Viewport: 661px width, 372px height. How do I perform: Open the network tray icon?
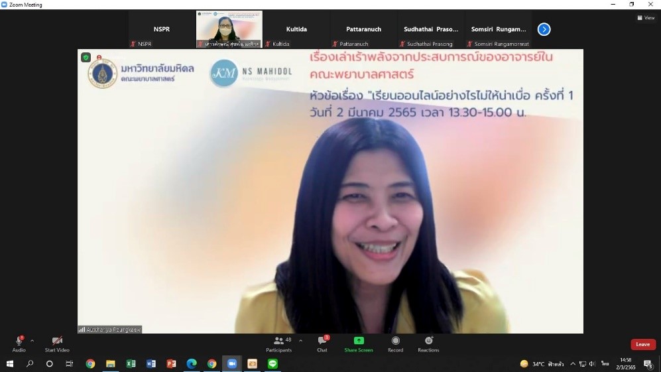[x=583, y=364]
